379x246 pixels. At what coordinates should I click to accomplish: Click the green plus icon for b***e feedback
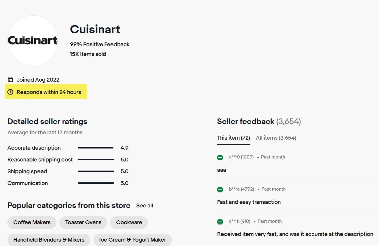tap(220, 190)
